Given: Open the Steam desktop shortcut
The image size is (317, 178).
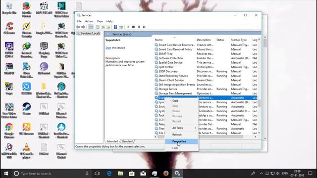Looking at the screenshot, I should tap(26, 109).
